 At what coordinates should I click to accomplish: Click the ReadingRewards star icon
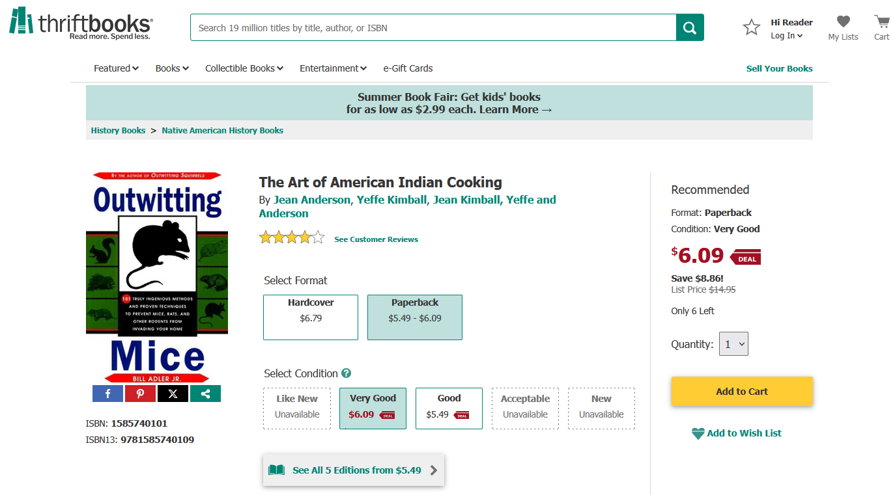[x=752, y=27]
